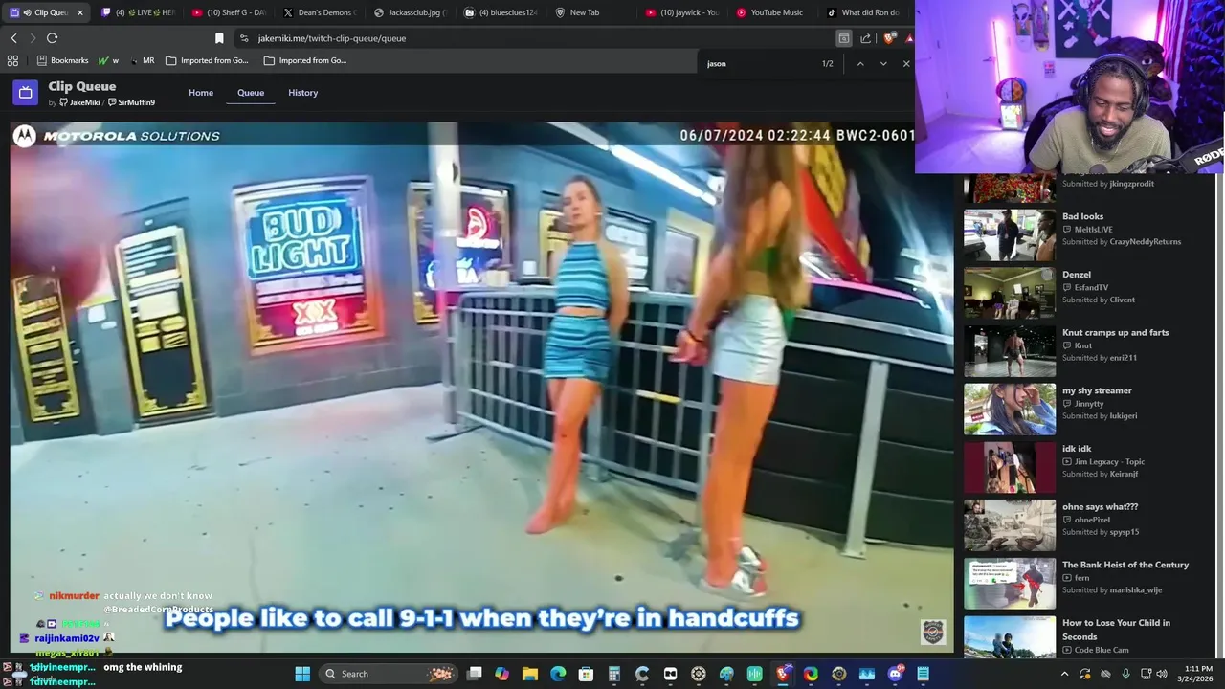Open second 'Imported from Go...' bookmark folder
The width and height of the screenshot is (1225, 689).
pos(304,60)
